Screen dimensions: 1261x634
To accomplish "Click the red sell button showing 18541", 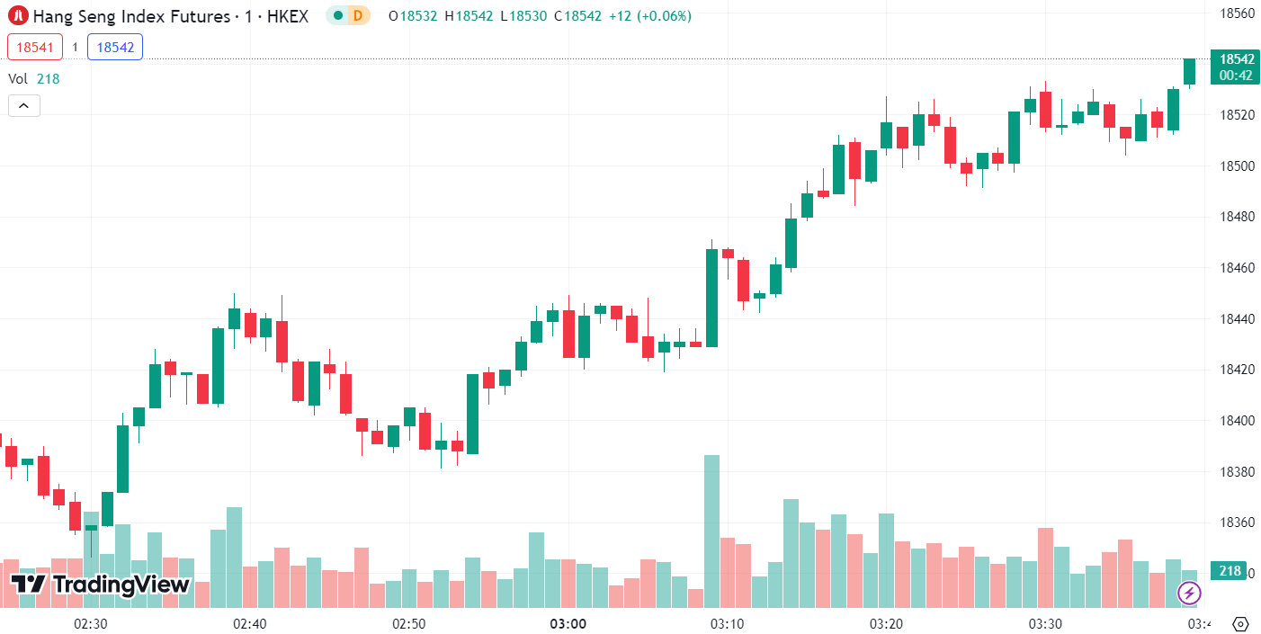I will tap(34, 46).
